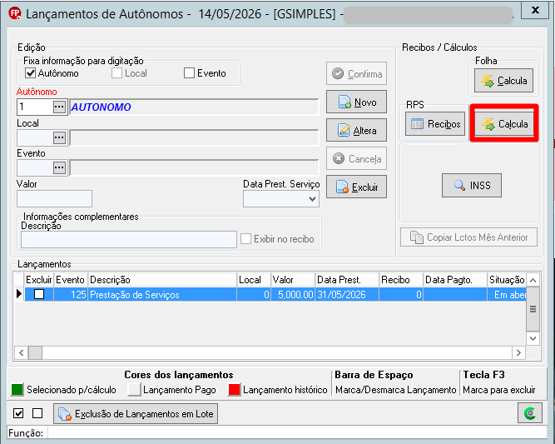
Task: Uncheck the Autônomo fix checkbox
Action: (31, 73)
